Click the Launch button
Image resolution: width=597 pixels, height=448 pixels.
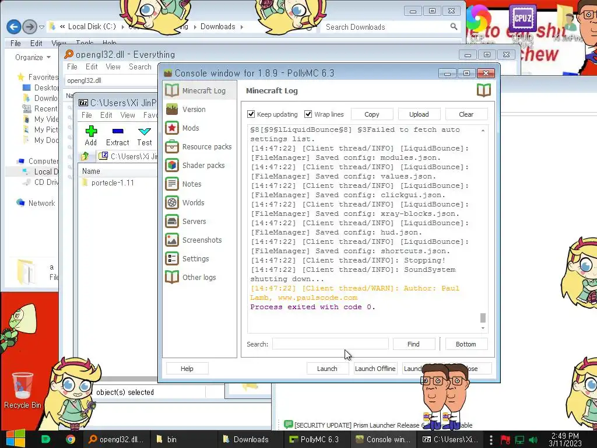327,369
